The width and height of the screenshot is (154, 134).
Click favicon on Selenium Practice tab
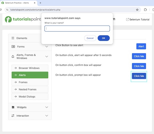click(3, 3)
